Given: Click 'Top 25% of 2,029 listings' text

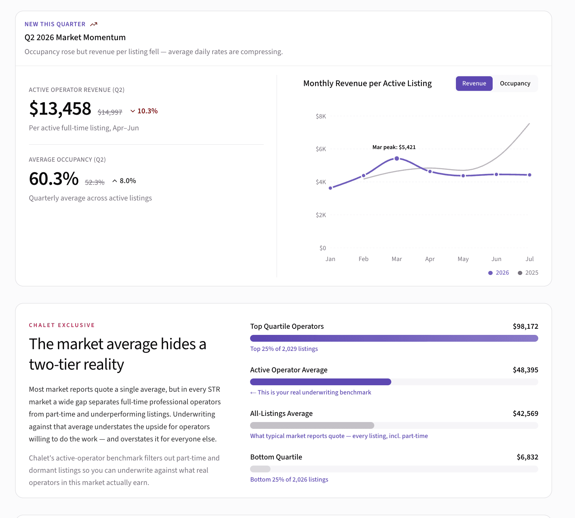Looking at the screenshot, I should (x=284, y=349).
